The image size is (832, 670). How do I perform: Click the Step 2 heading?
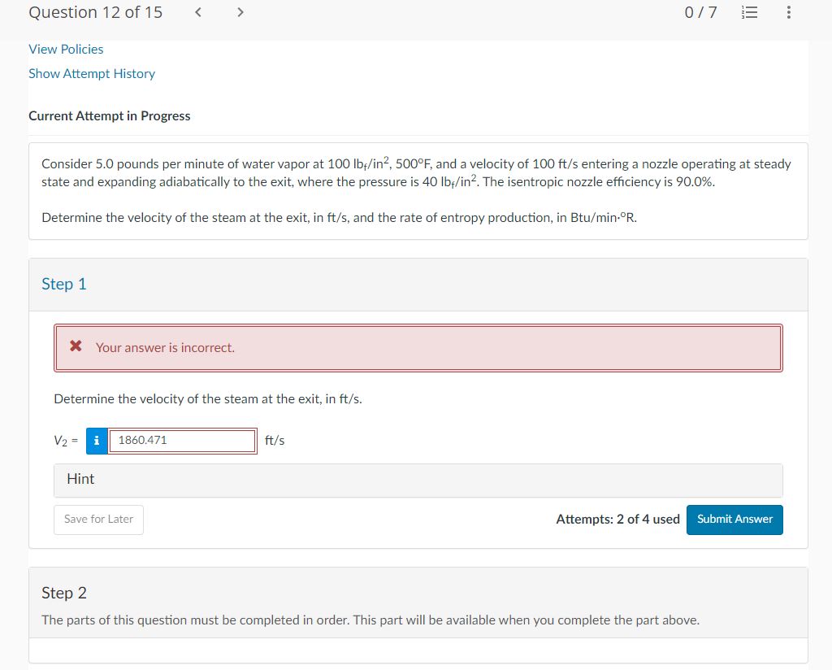63,593
